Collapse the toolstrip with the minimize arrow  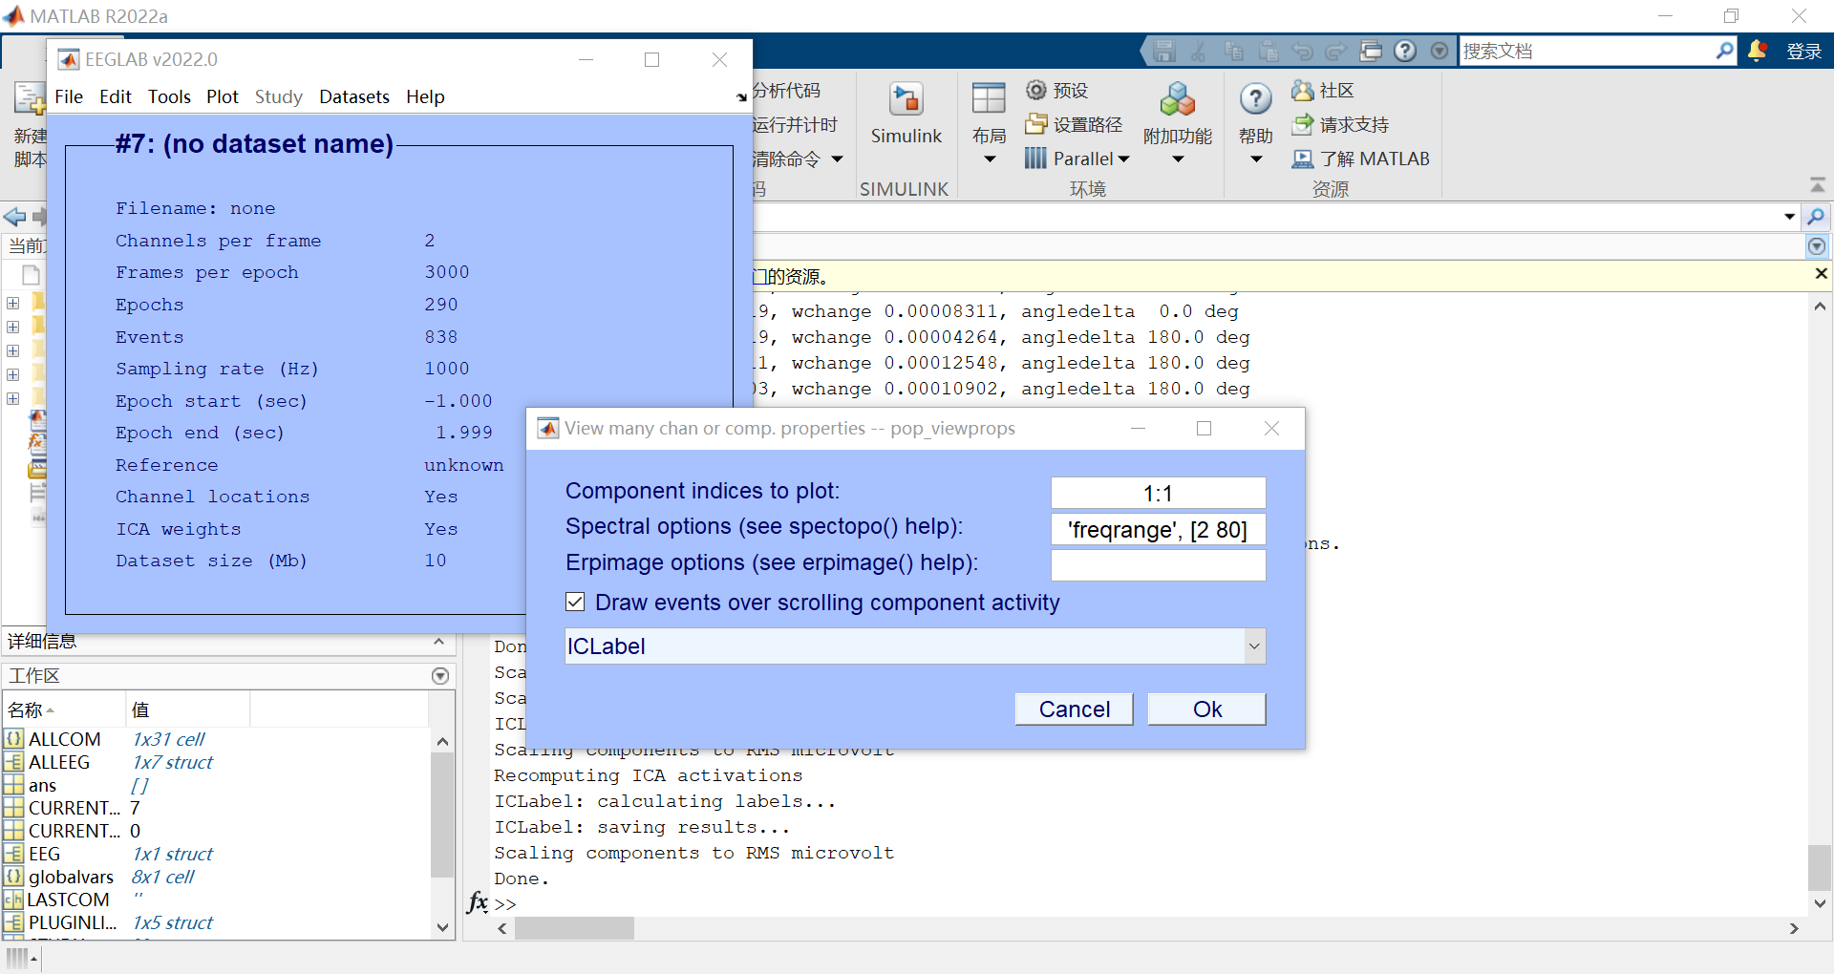[x=1817, y=184]
